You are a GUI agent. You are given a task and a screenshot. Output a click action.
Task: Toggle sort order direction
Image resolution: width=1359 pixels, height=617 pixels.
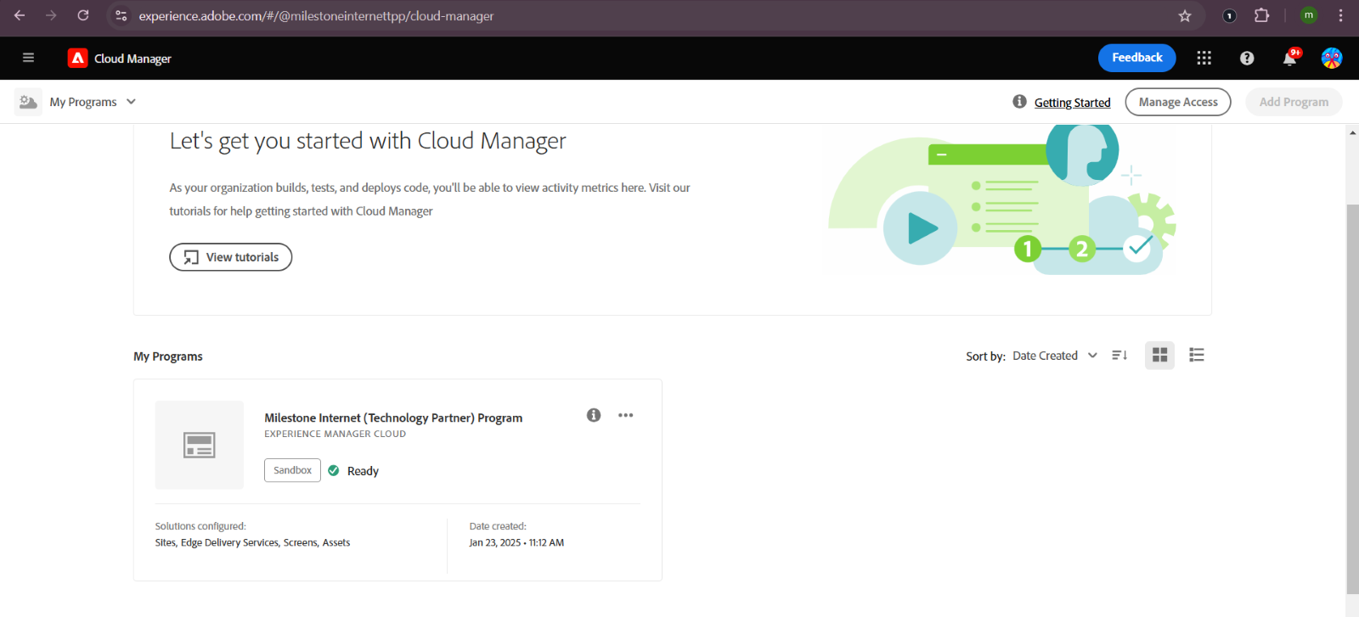[x=1119, y=356]
